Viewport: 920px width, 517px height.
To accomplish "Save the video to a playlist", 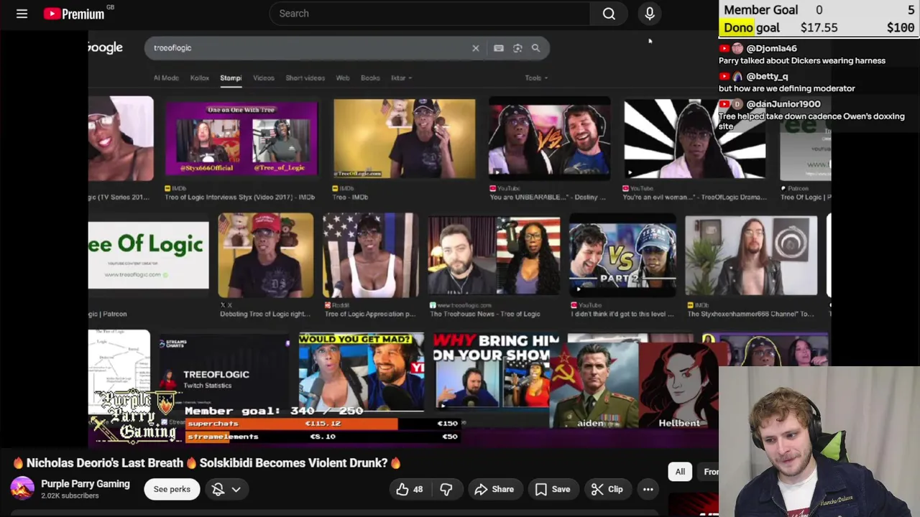I will pyautogui.click(x=553, y=489).
